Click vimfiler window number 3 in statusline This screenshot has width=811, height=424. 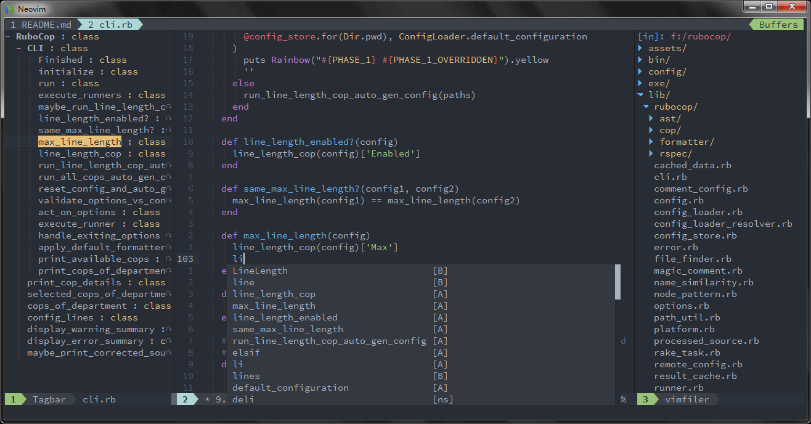646,399
